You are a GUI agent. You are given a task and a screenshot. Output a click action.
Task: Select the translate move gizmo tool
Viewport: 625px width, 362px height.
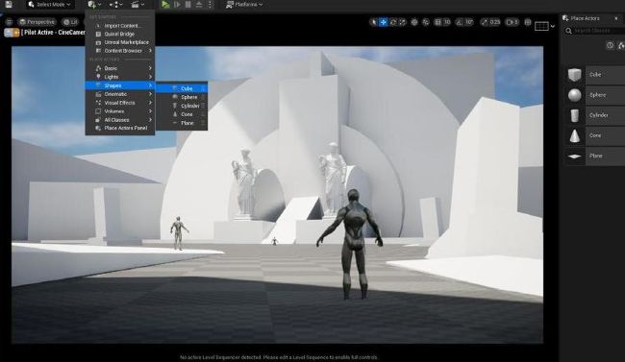pyautogui.click(x=383, y=22)
